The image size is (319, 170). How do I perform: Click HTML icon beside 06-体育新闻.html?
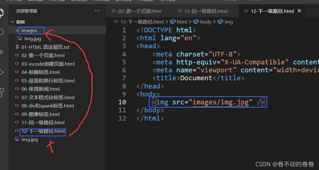pos(17,89)
